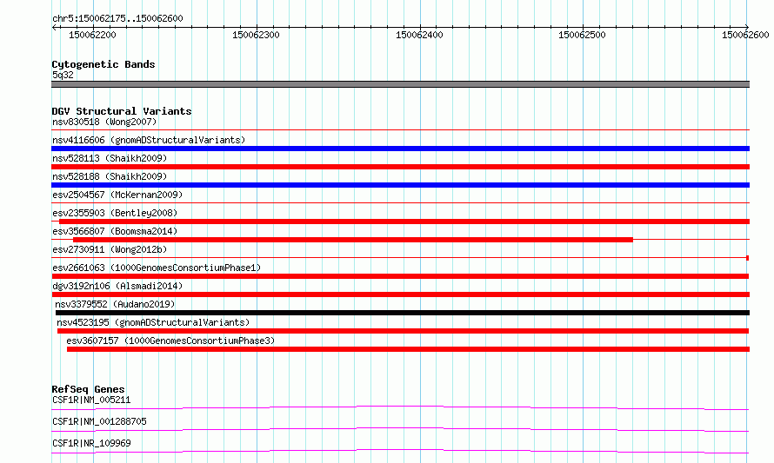The image size is (774, 463).
Task: Open the RefSeq Genes track heading
Action: click(88, 389)
